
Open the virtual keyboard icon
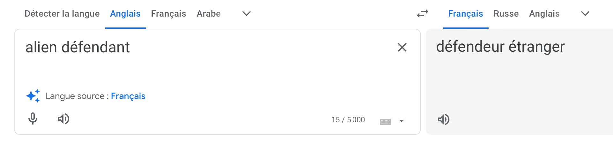tap(385, 121)
